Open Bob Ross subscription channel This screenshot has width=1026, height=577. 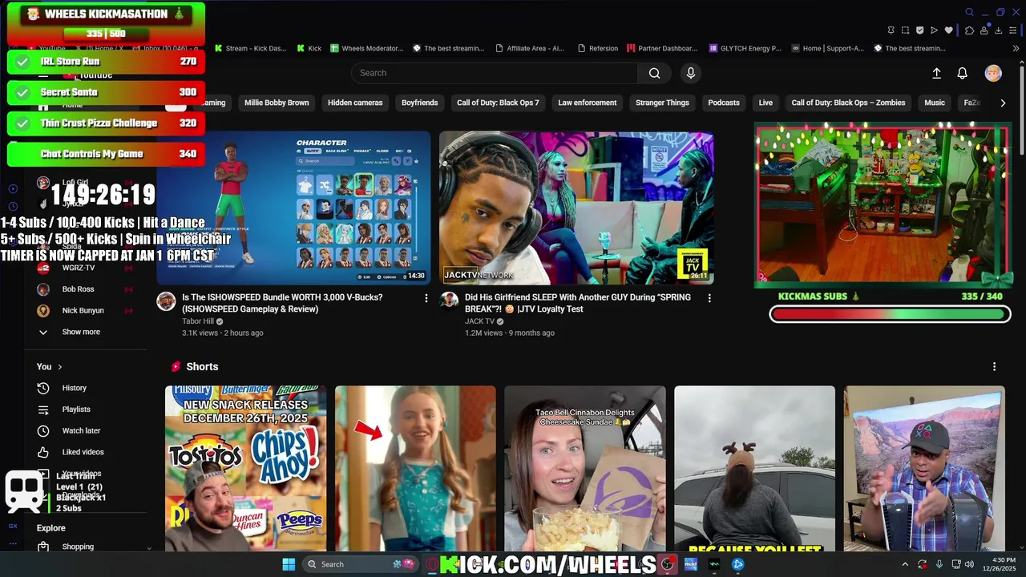click(x=78, y=289)
